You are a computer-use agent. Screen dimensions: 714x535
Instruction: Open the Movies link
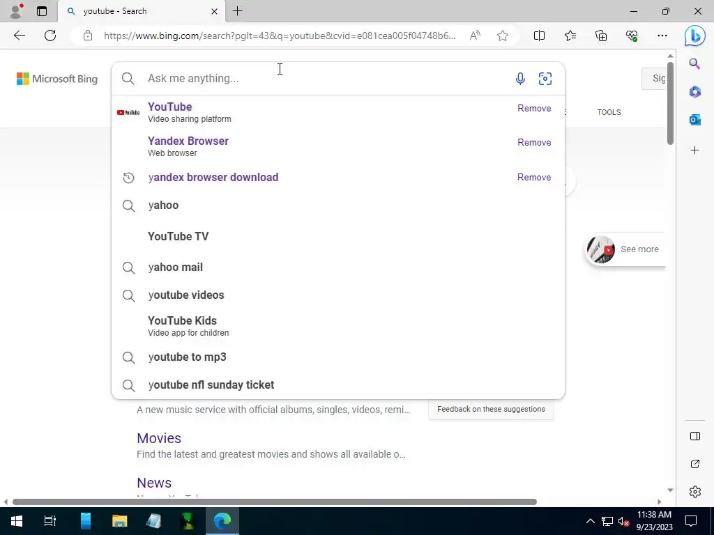[x=159, y=438]
